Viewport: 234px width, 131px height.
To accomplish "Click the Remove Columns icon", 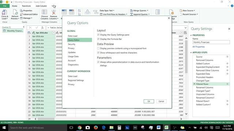I will tap(54, 12).
